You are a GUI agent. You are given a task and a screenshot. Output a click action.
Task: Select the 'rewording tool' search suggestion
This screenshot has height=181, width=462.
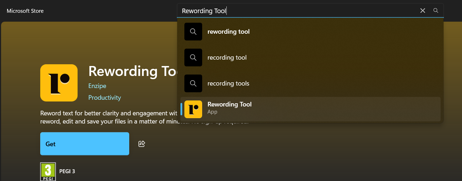click(229, 32)
